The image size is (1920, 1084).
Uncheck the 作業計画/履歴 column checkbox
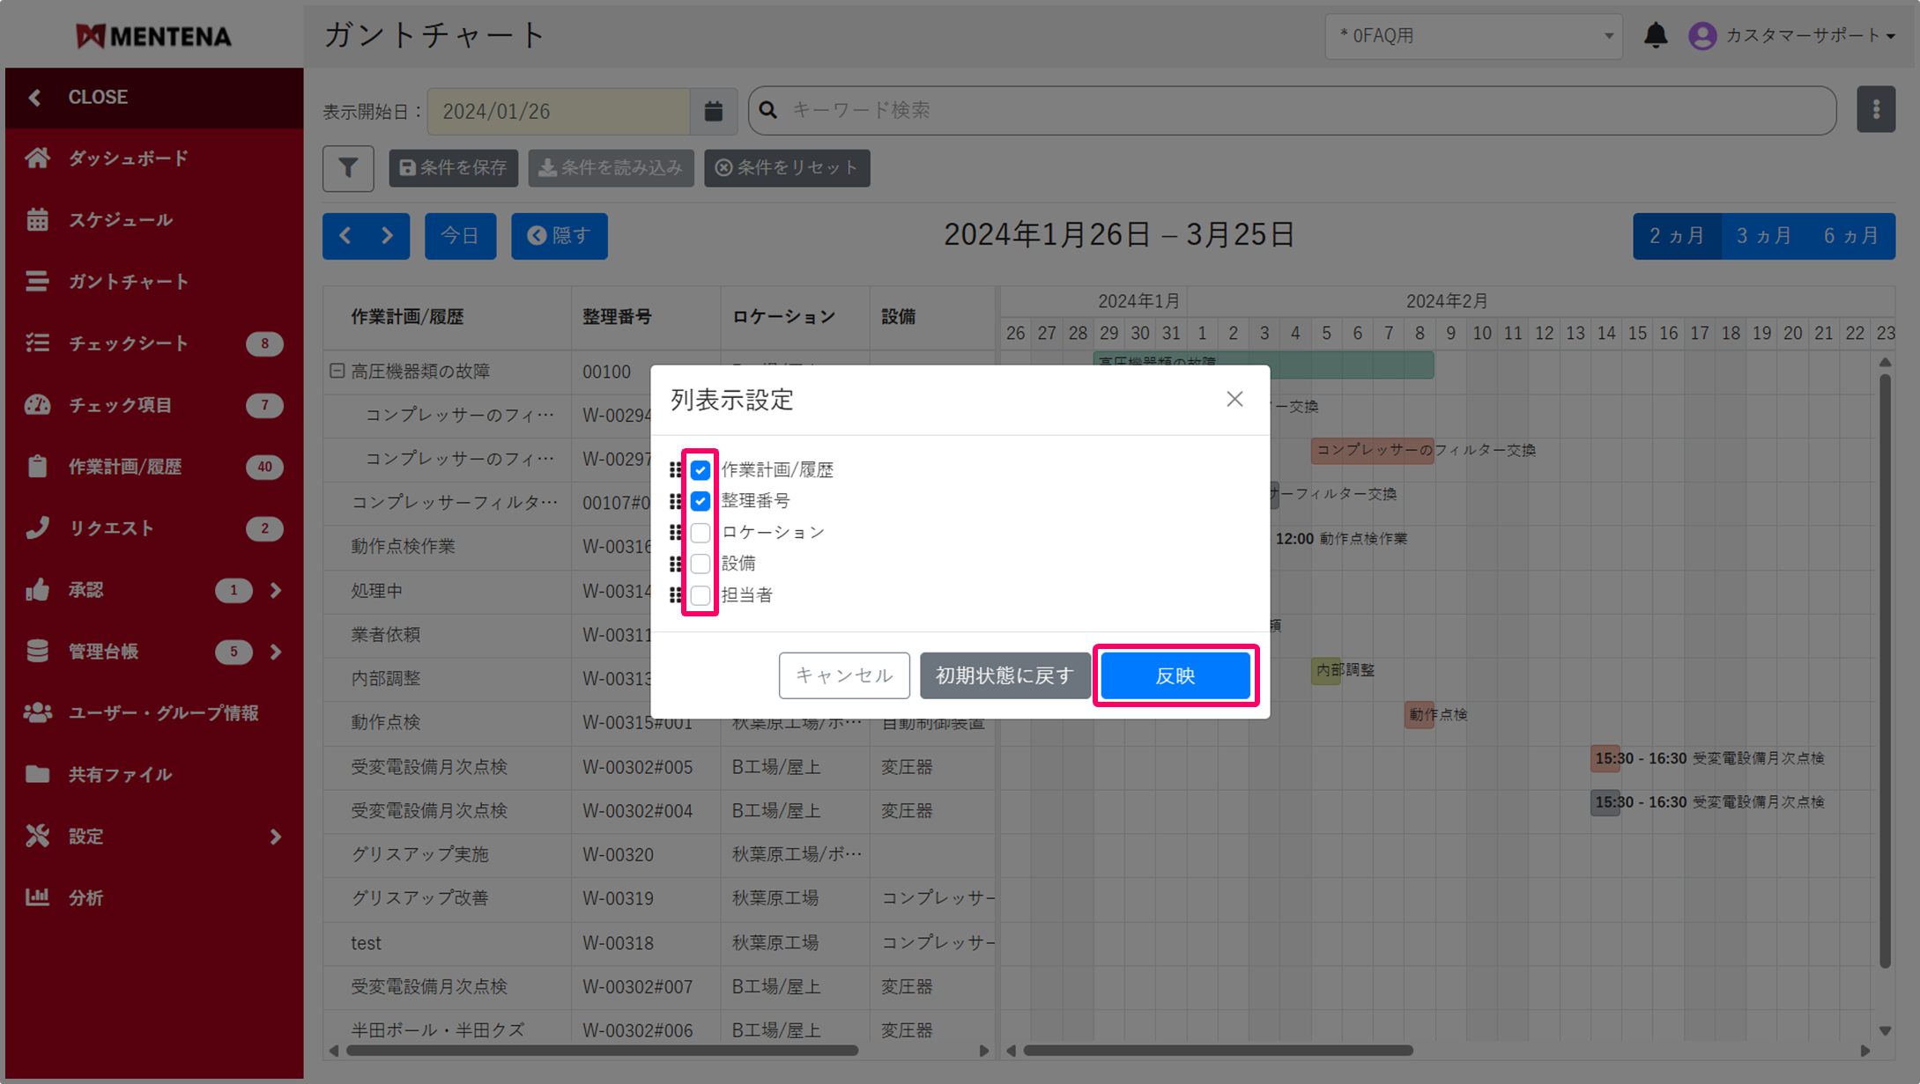tap(701, 470)
